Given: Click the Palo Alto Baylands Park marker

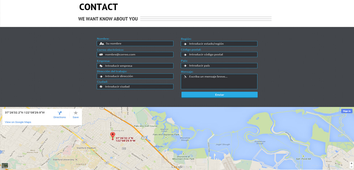Looking at the screenshot, I should tap(166, 137).
